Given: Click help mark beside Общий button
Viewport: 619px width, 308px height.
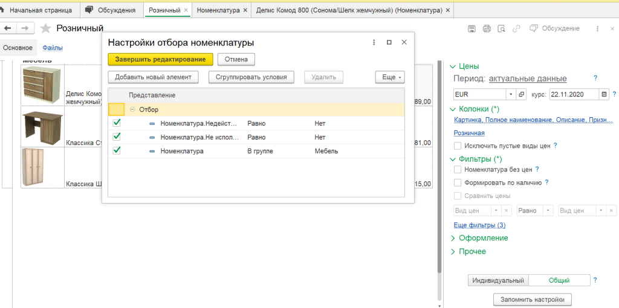Looking at the screenshot, I should click(595, 280).
